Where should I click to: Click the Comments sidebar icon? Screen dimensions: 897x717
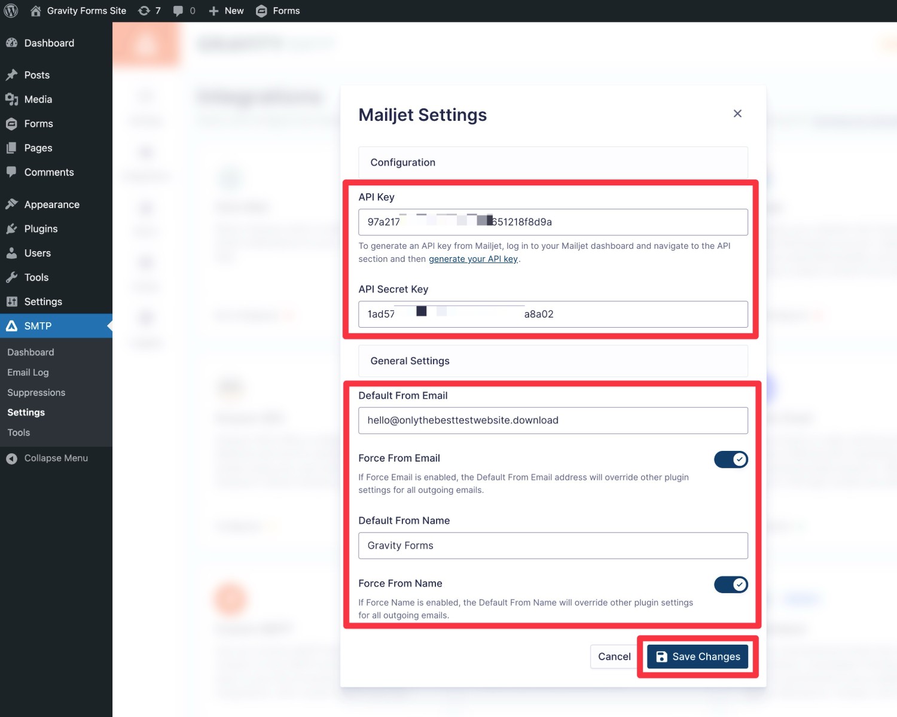click(11, 172)
